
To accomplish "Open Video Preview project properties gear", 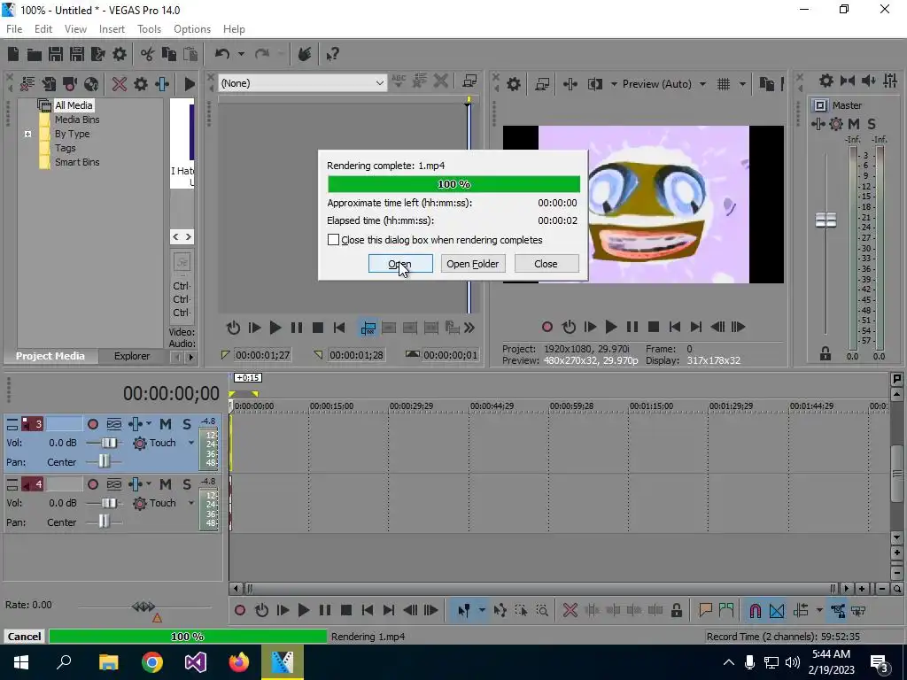I will tap(514, 84).
